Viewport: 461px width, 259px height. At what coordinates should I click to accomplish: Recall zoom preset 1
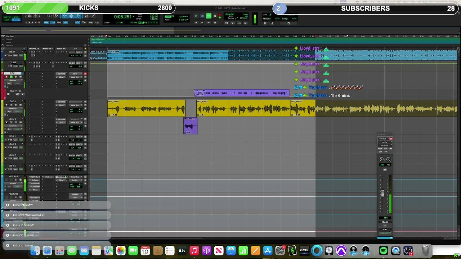26,22
